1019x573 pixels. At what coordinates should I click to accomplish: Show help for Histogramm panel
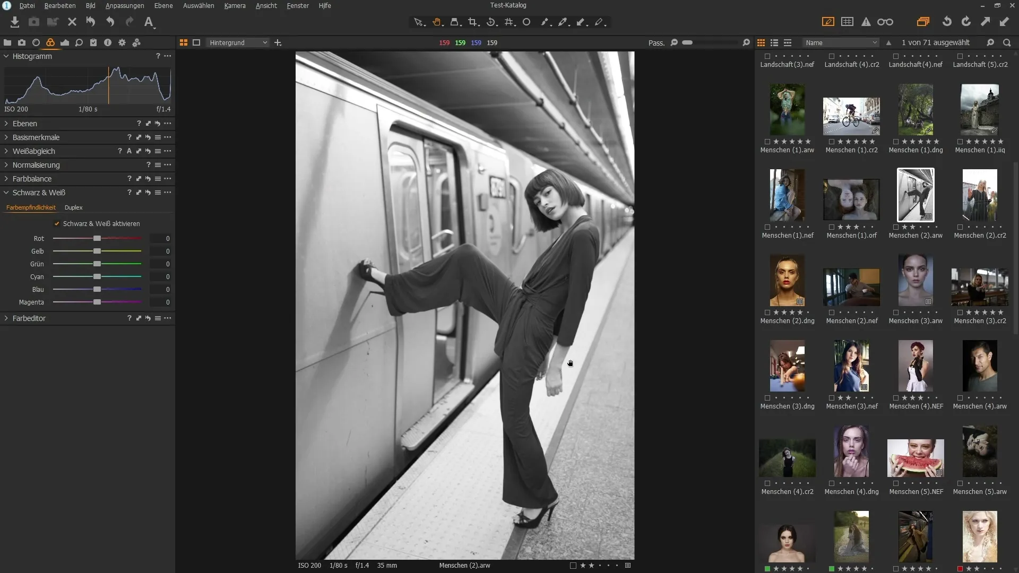158,56
